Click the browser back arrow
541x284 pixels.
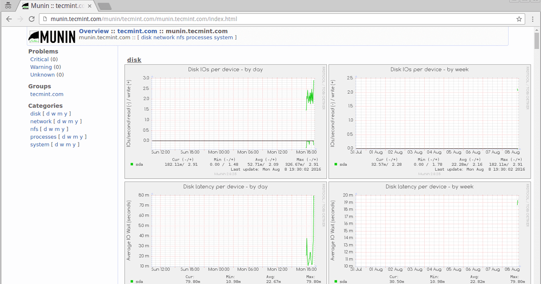[x=9, y=19]
